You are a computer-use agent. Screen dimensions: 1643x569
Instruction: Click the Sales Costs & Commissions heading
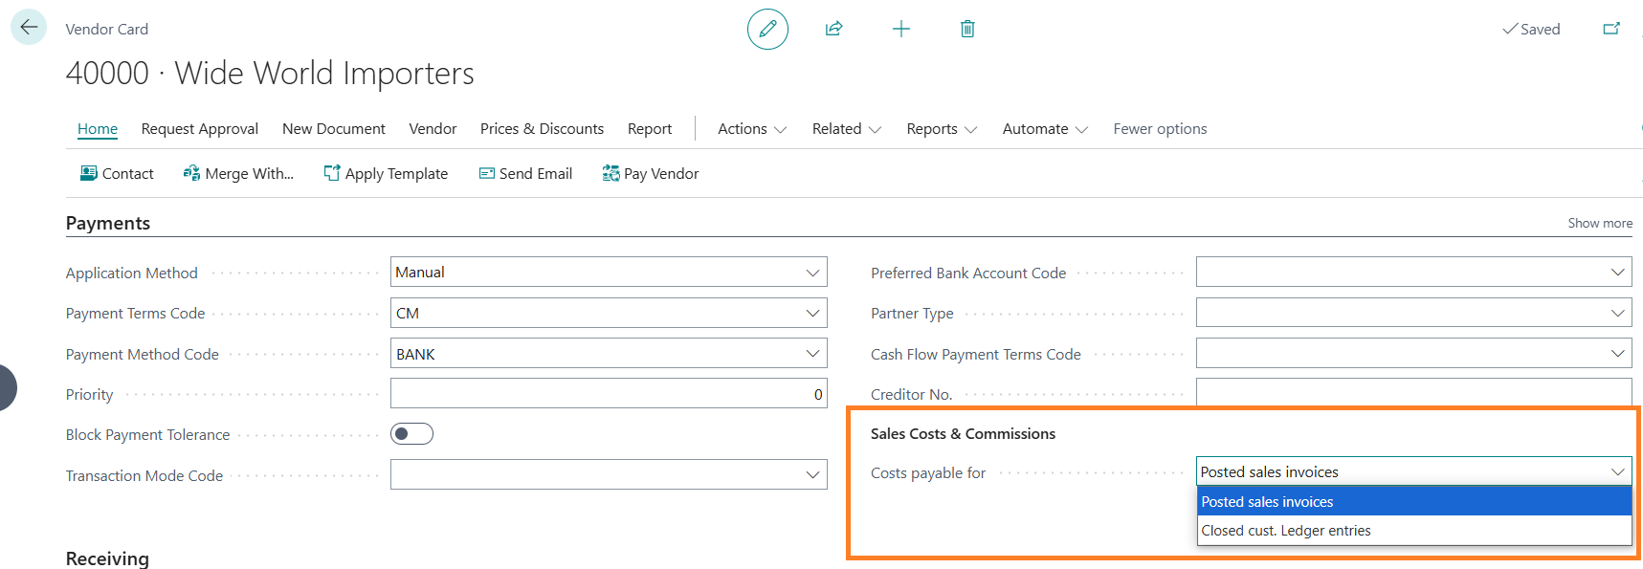pos(963,433)
